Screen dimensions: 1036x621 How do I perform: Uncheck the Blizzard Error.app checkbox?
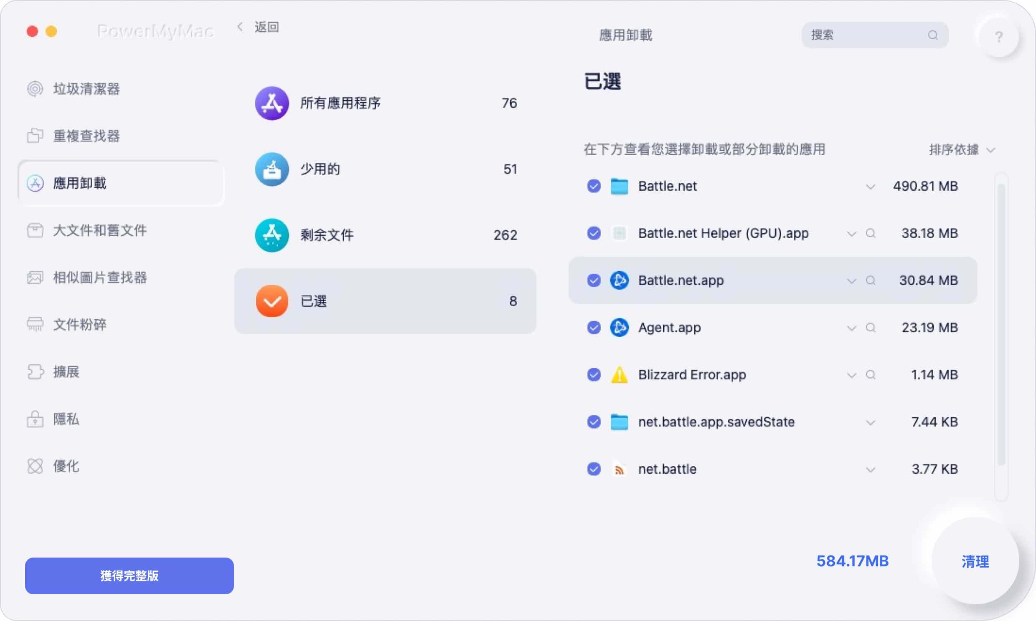click(594, 374)
